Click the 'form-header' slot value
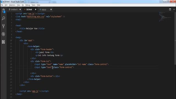 47,50
